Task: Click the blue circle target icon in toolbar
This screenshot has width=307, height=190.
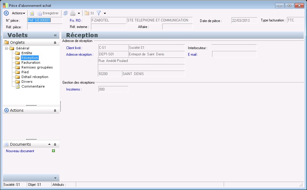Action: tap(6, 13)
